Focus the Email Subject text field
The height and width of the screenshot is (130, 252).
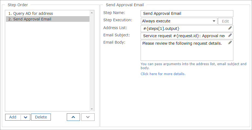pos(184,36)
